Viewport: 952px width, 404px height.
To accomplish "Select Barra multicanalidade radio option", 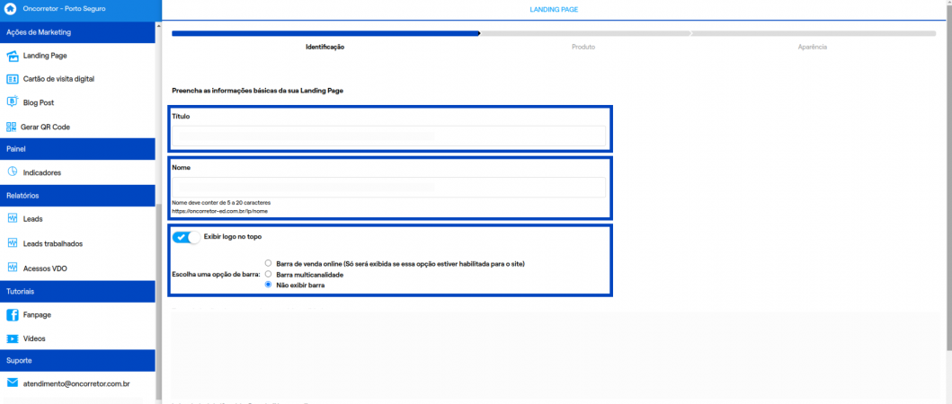I will coord(269,274).
